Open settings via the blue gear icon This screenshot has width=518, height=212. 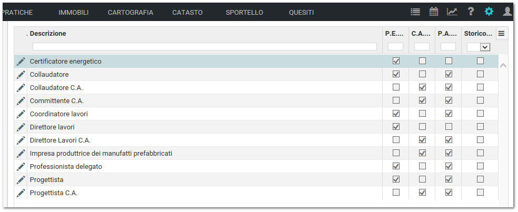489,12
